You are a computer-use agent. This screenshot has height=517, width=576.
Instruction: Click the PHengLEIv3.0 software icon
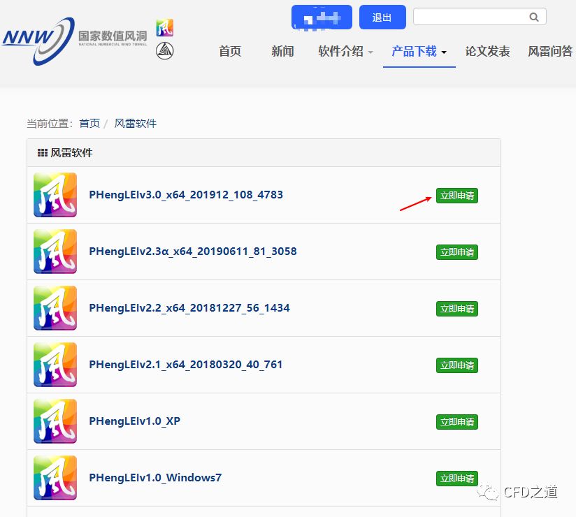55,195
